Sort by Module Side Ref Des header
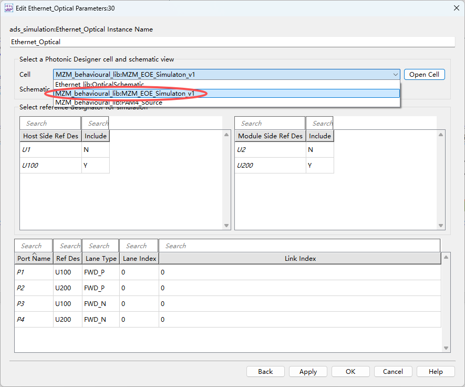This screenshot has width=465, height=387. (x=270, y=136)
